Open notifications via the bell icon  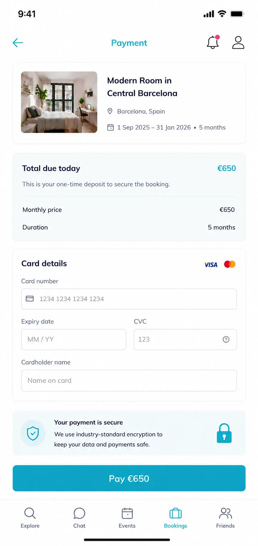(213, 42)
